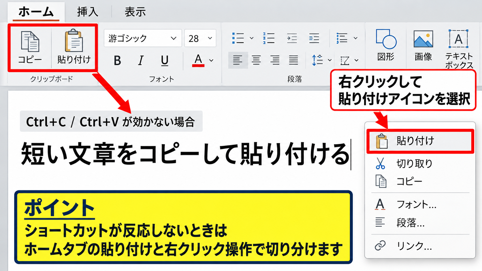The height and width of the screenshot is (271, 482).
Task: Click the heading text 短い文章をコピーして貼り付ける
Action: (x=185, y=154)
